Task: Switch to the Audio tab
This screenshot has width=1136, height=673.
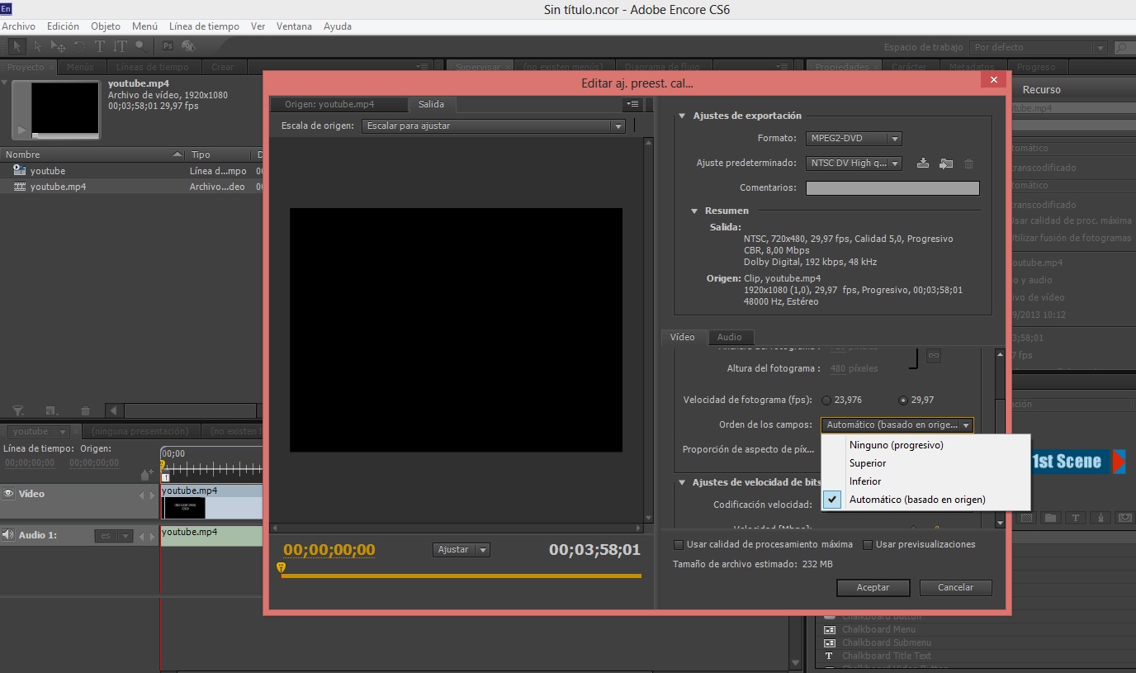Action: tap(729, 337)
